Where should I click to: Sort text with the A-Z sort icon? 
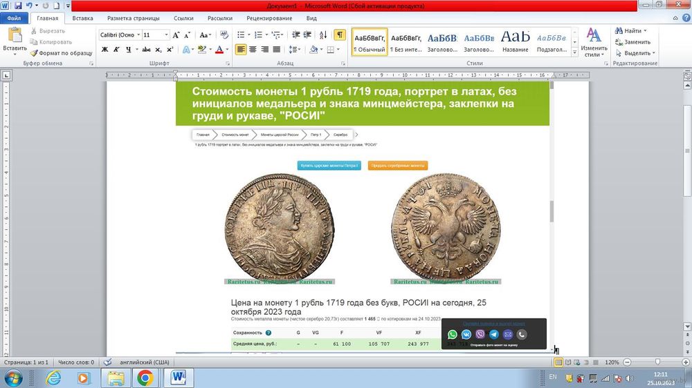coord(323,35)
